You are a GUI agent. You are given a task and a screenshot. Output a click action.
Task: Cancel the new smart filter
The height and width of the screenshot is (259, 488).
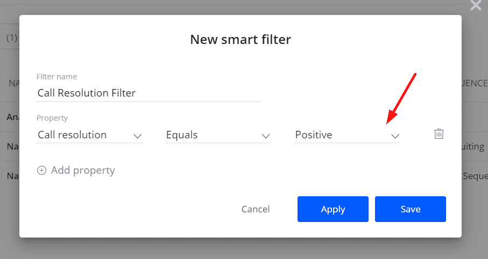pos(256,209)
